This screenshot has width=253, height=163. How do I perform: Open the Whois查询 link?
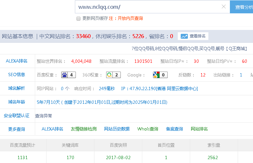(148, 129)
